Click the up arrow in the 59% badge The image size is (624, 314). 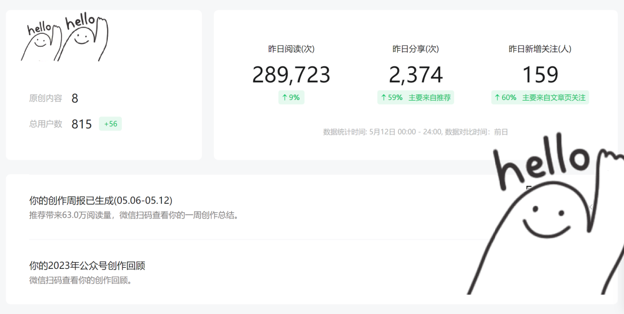384,98
